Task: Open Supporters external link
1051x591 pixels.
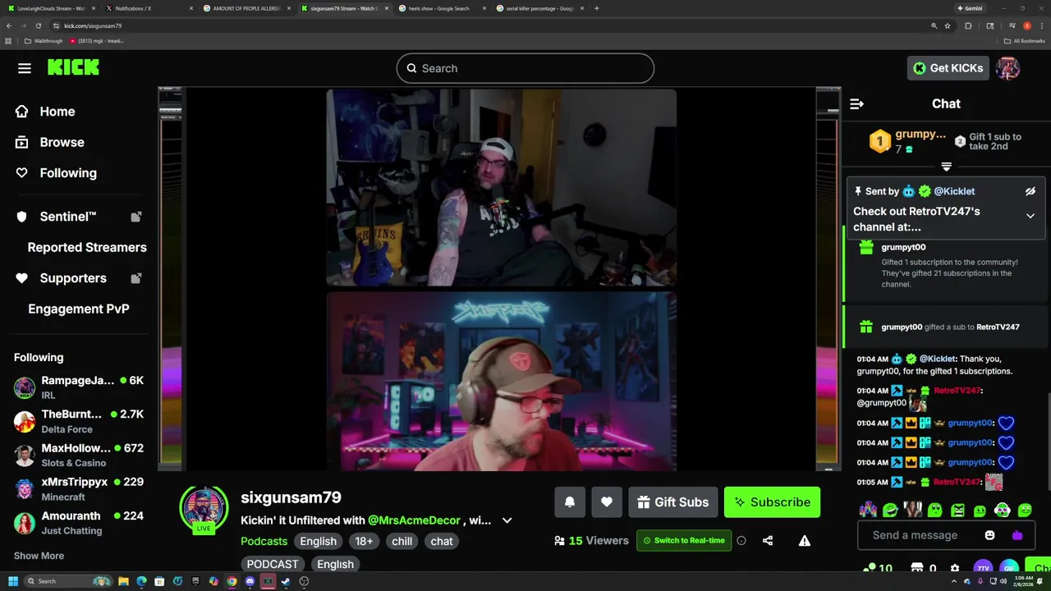Action: pos(79,278)
